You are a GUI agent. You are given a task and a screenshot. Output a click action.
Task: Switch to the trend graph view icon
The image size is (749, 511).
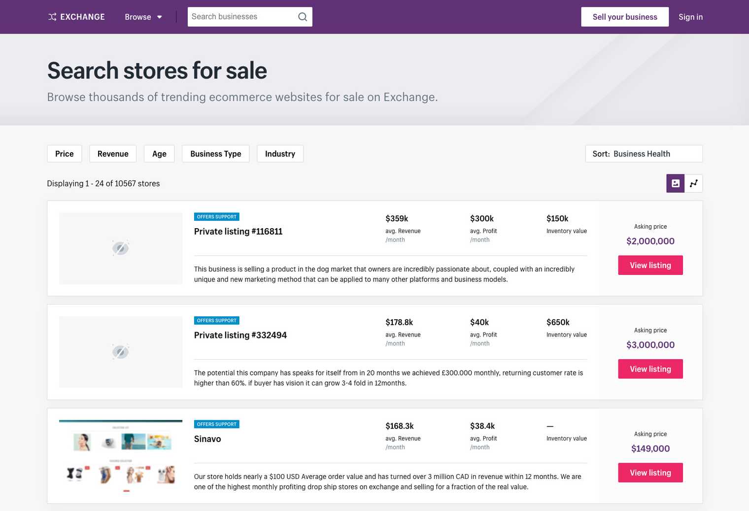694,183
